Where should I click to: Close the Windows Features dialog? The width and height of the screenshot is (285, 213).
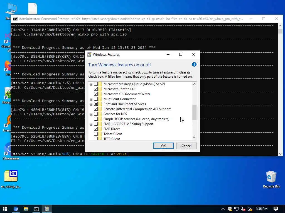point(193,55)
